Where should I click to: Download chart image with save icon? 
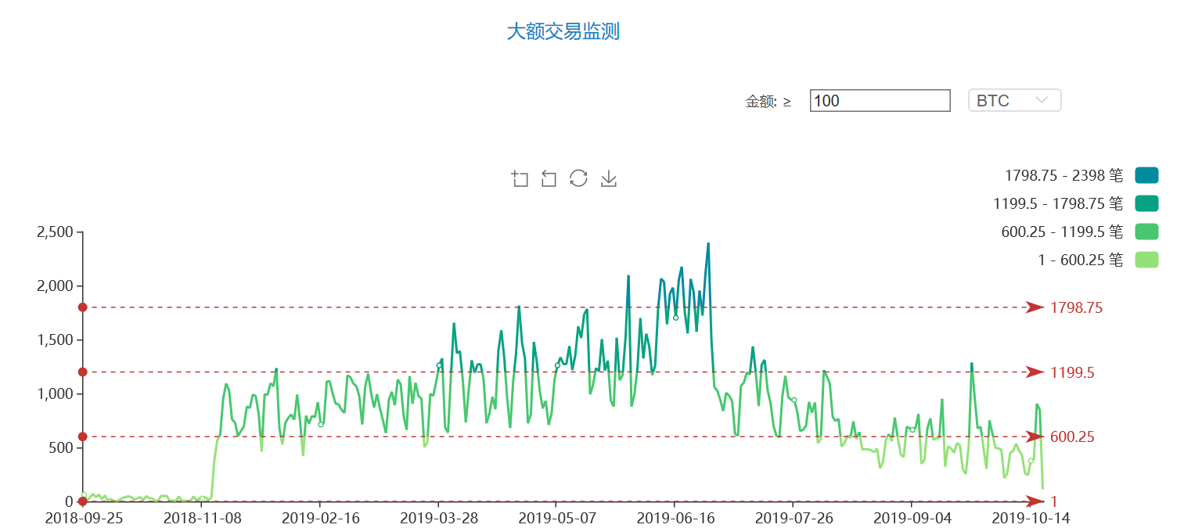coord(609,179)
